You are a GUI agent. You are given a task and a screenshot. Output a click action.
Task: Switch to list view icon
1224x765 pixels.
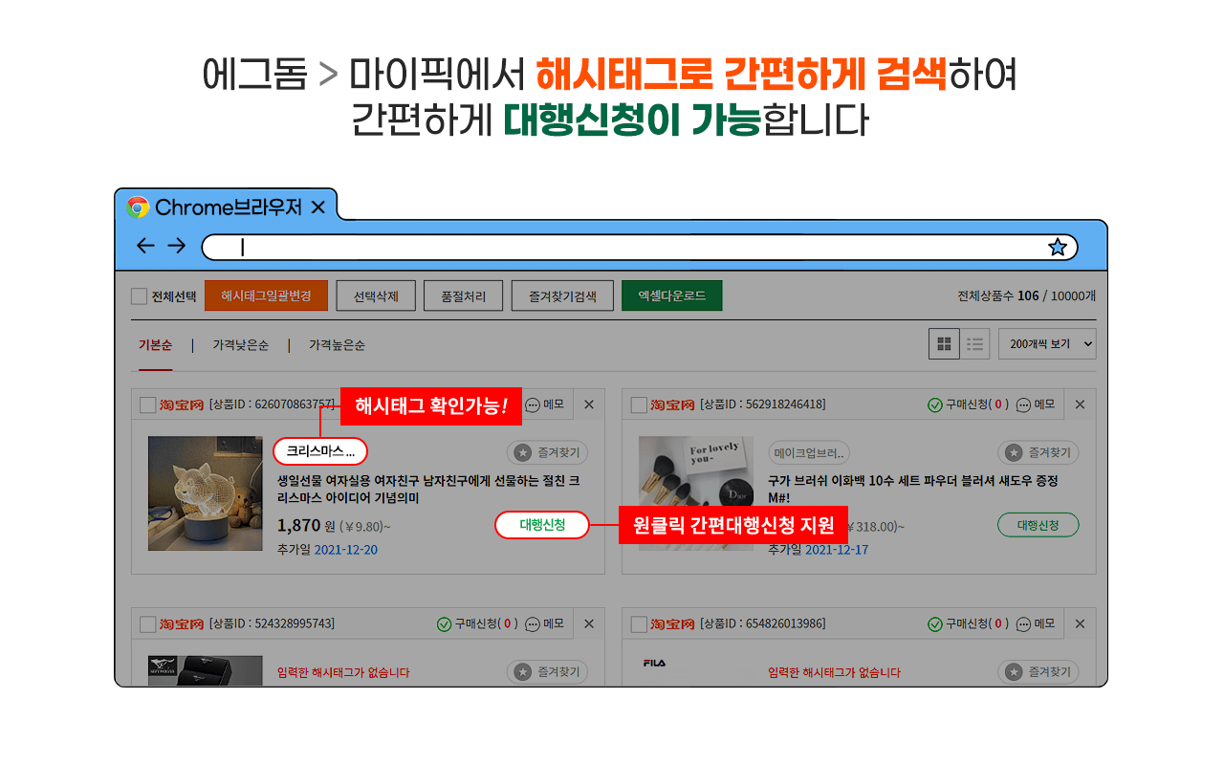point(974,344)
